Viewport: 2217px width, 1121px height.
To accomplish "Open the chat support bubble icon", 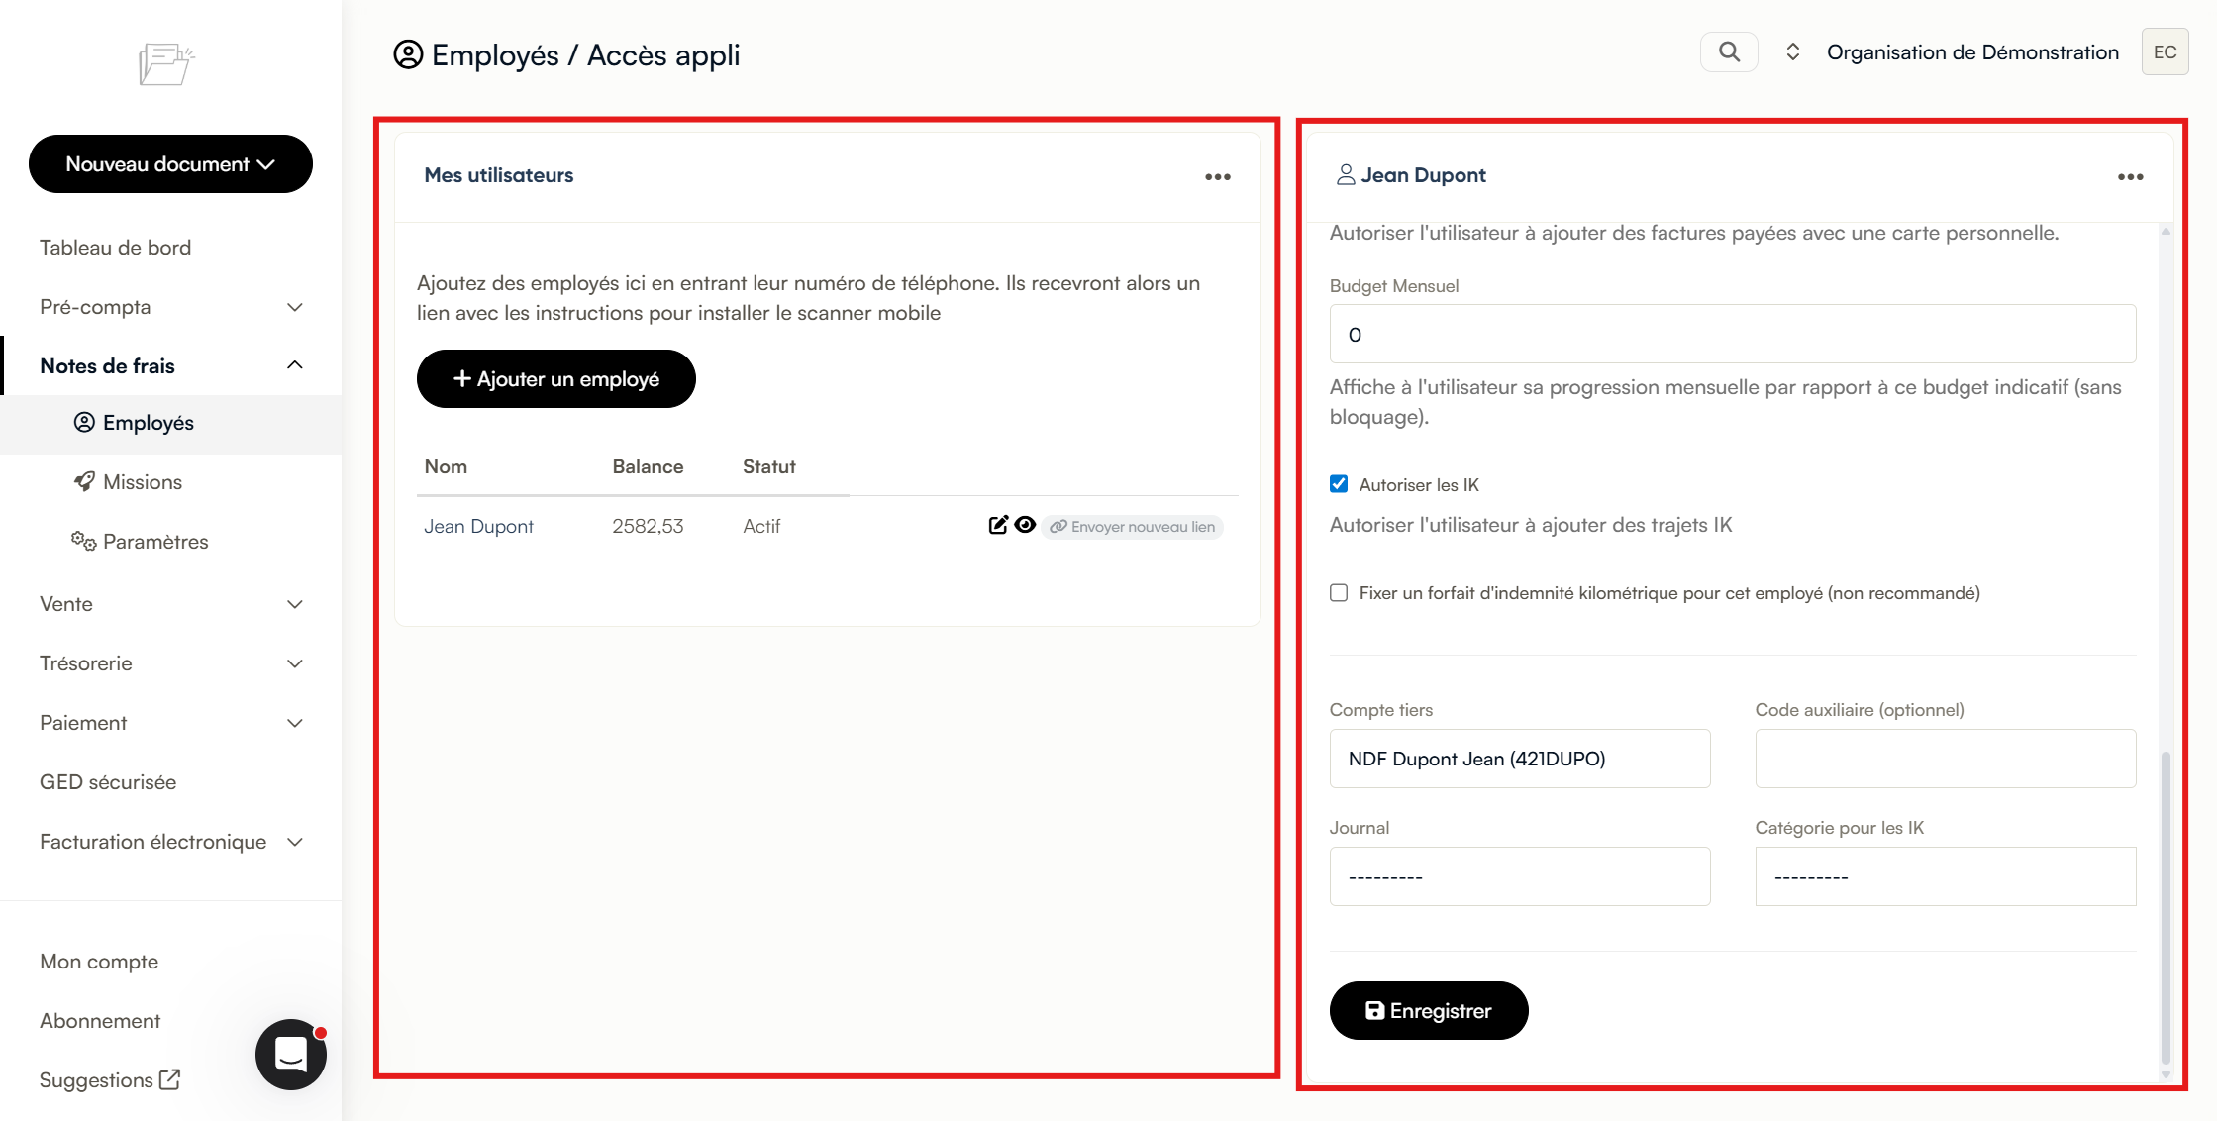I will (x=291, y=1055).
